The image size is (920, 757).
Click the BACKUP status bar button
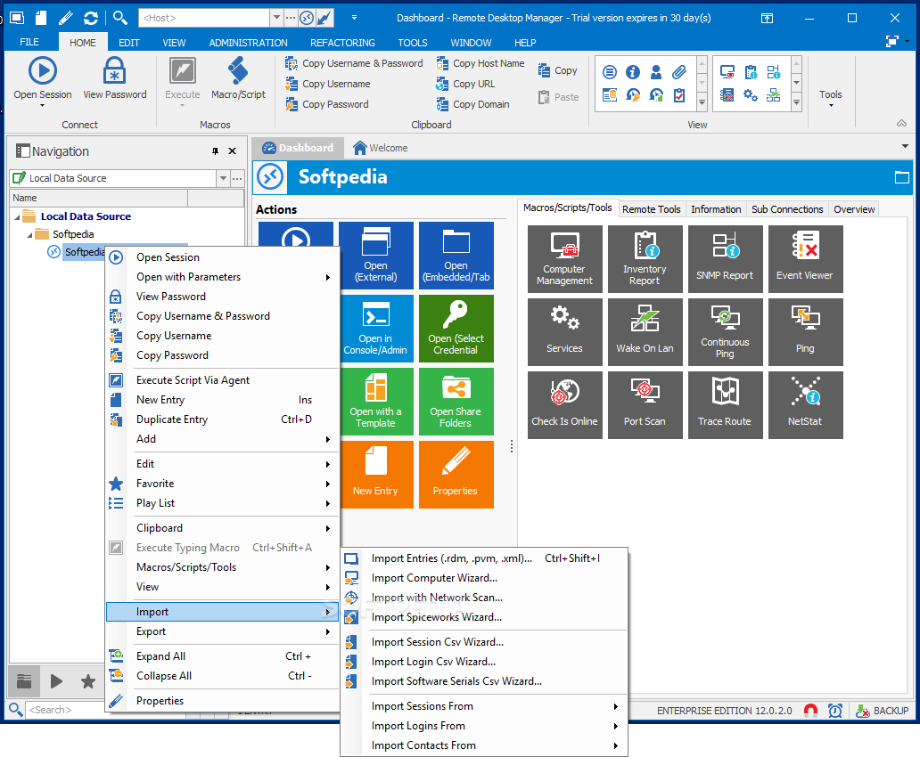[882, 711]
